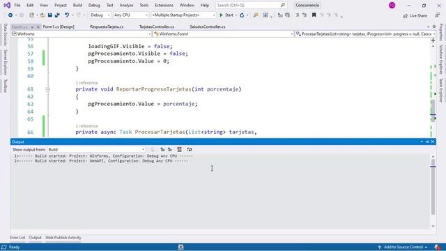Save the current file with the floppy icon

click(x=49, y=15)
